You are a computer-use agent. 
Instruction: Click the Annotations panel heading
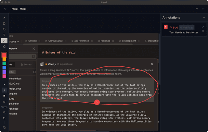click(171, 18)
